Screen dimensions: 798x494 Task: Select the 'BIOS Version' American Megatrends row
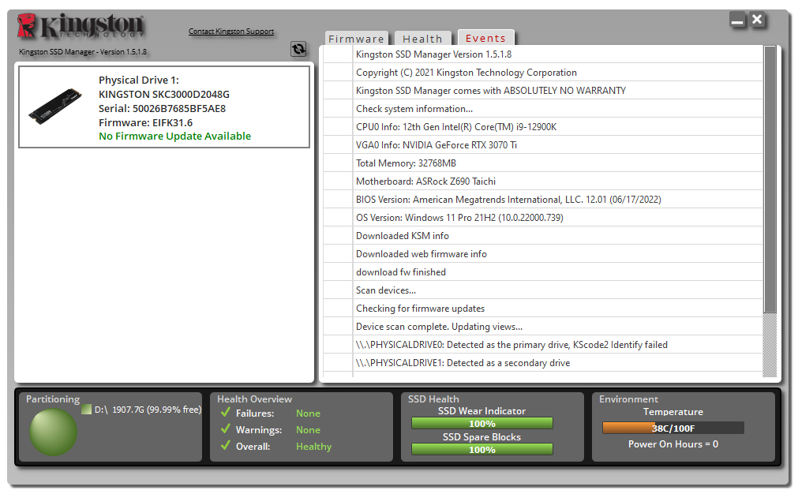pos(542,200)
